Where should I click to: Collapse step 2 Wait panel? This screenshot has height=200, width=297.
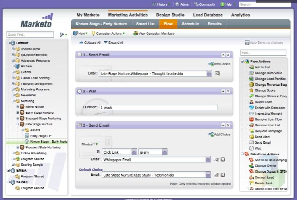coord(223,91)
